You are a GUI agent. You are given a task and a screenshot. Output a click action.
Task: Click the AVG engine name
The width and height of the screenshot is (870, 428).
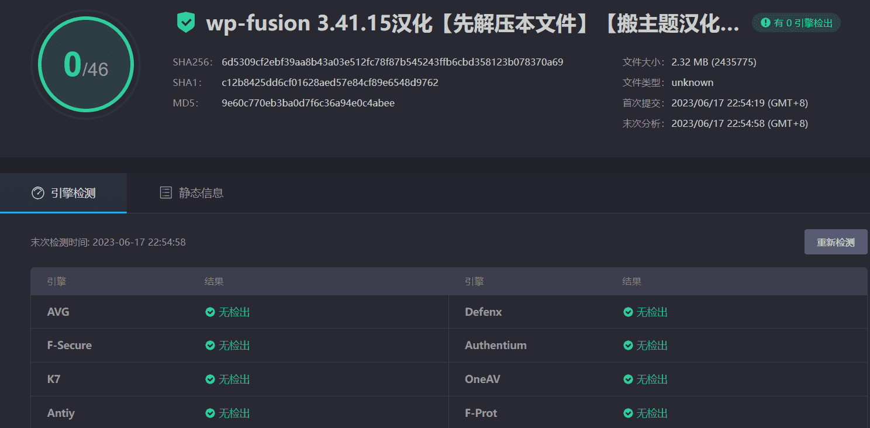(x=58, y=312)
